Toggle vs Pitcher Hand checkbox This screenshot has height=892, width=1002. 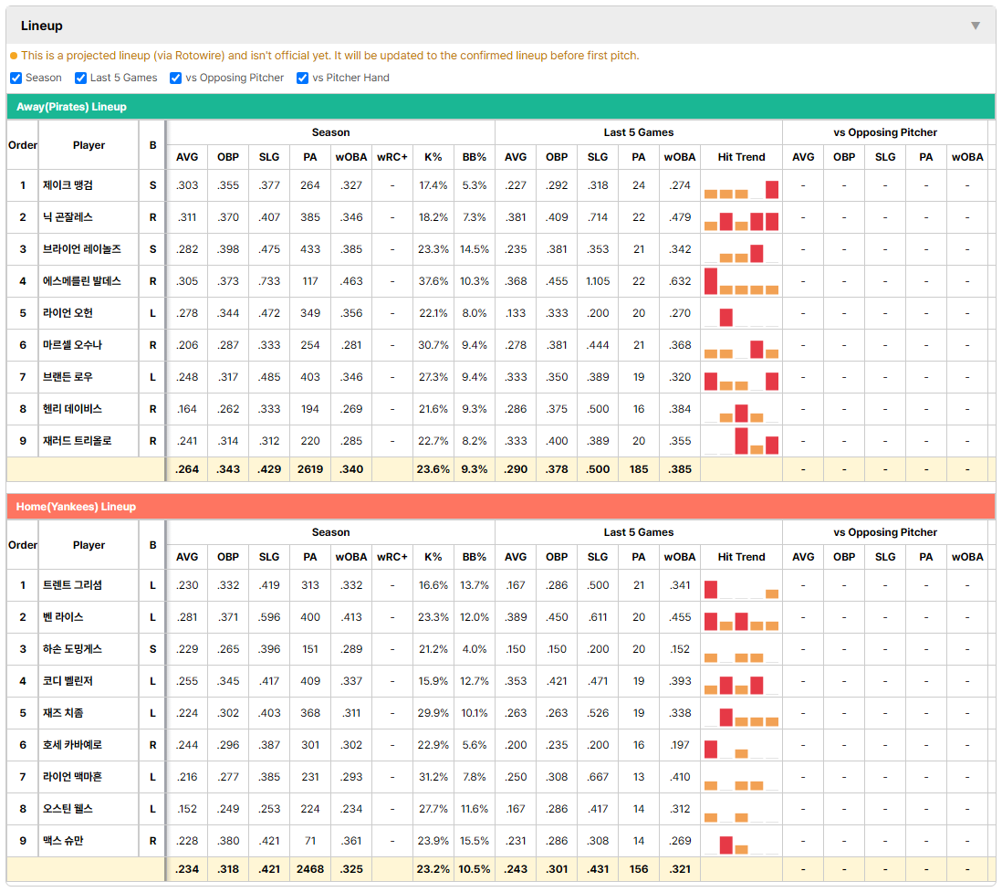click(x=302, y=78)
